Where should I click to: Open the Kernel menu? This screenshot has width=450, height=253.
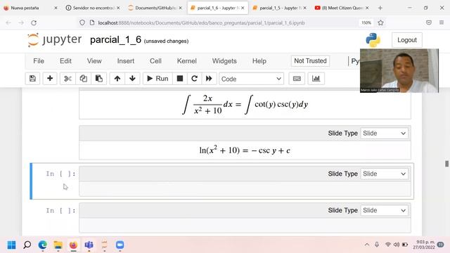[186, 61]
